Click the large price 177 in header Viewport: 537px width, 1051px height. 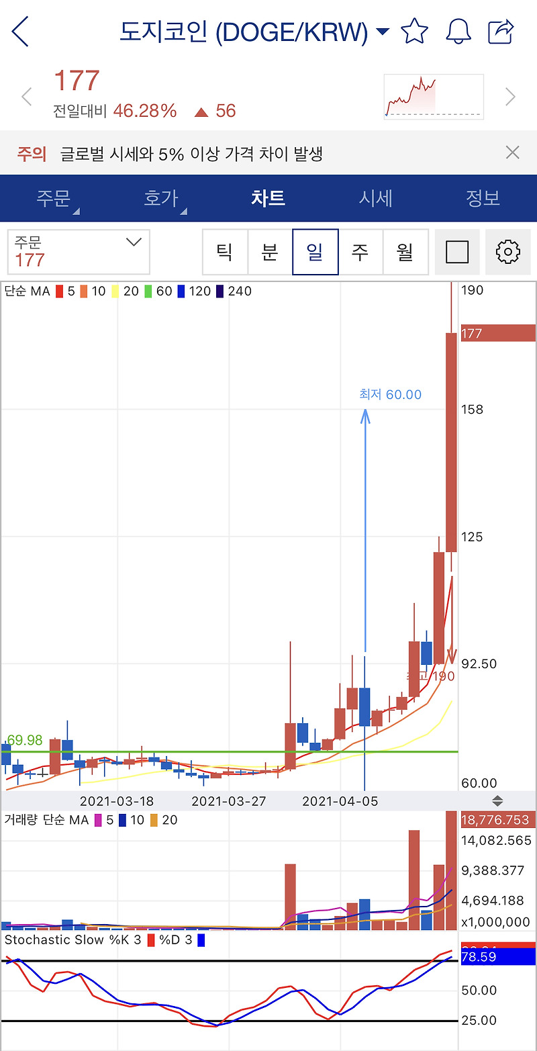[x=77, y=81]
